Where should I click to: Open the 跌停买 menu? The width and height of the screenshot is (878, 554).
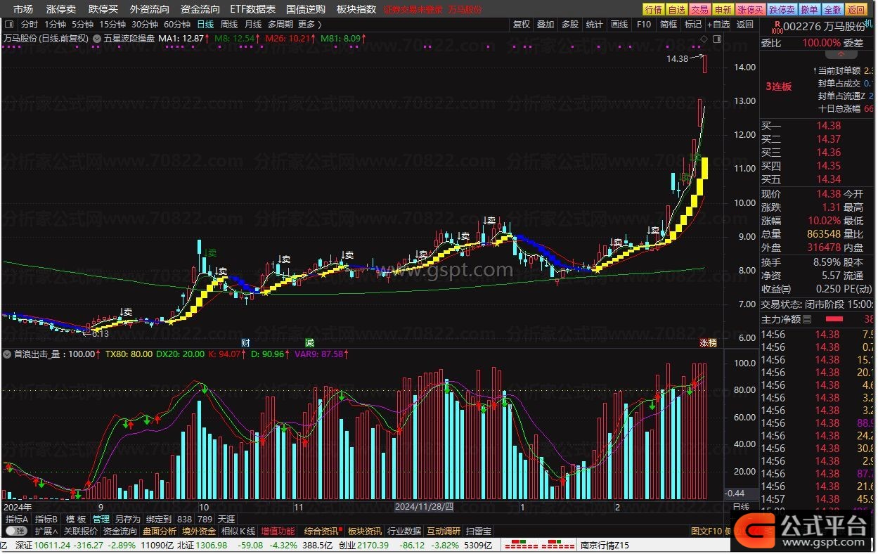[103, 9]
